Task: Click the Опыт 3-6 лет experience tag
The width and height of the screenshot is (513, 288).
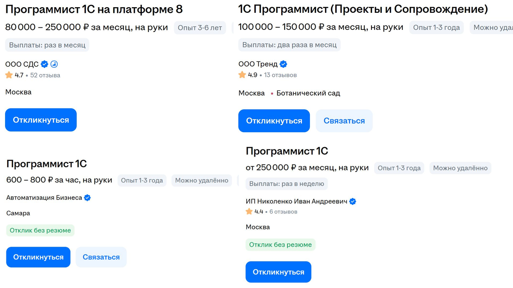Action: (199, 27)
